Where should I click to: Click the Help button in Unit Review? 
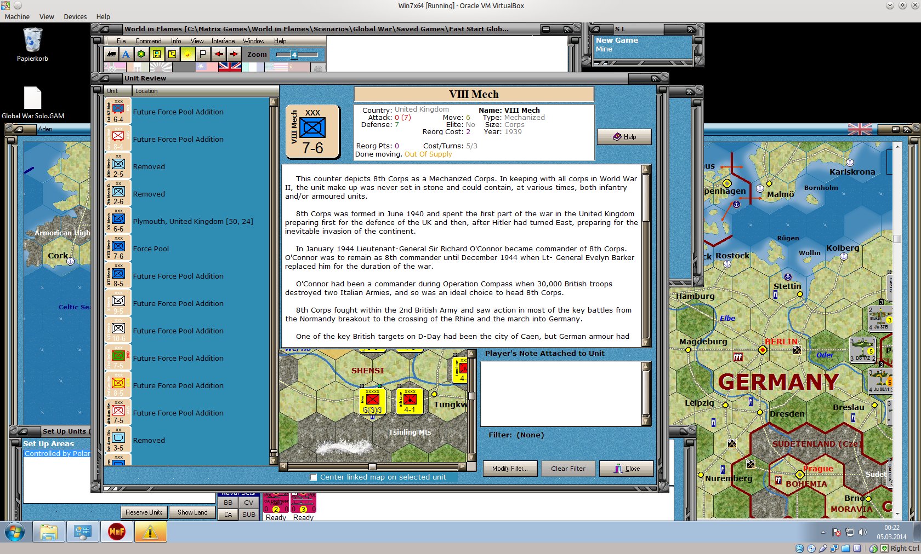coord(624,137)
